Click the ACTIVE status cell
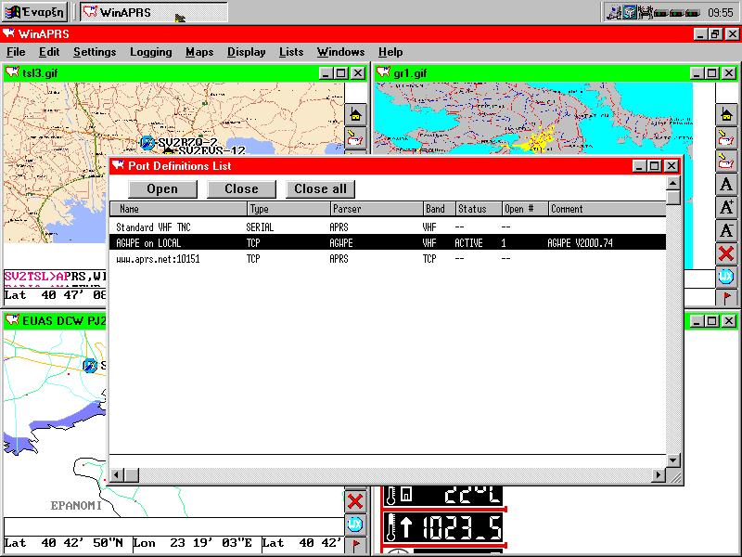 coord(468,243)
